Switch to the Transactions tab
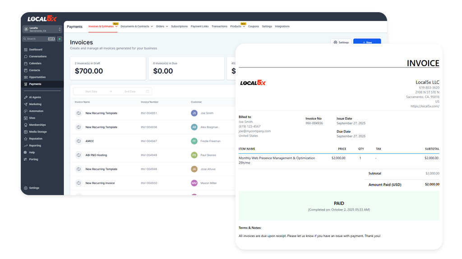 tap(219, 27)
